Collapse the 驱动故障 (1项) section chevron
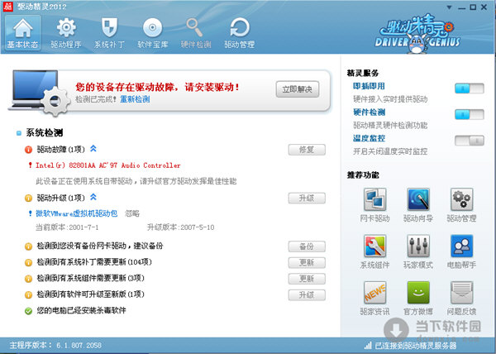Viewport: 496px width, 354px height. coord(93,148)
